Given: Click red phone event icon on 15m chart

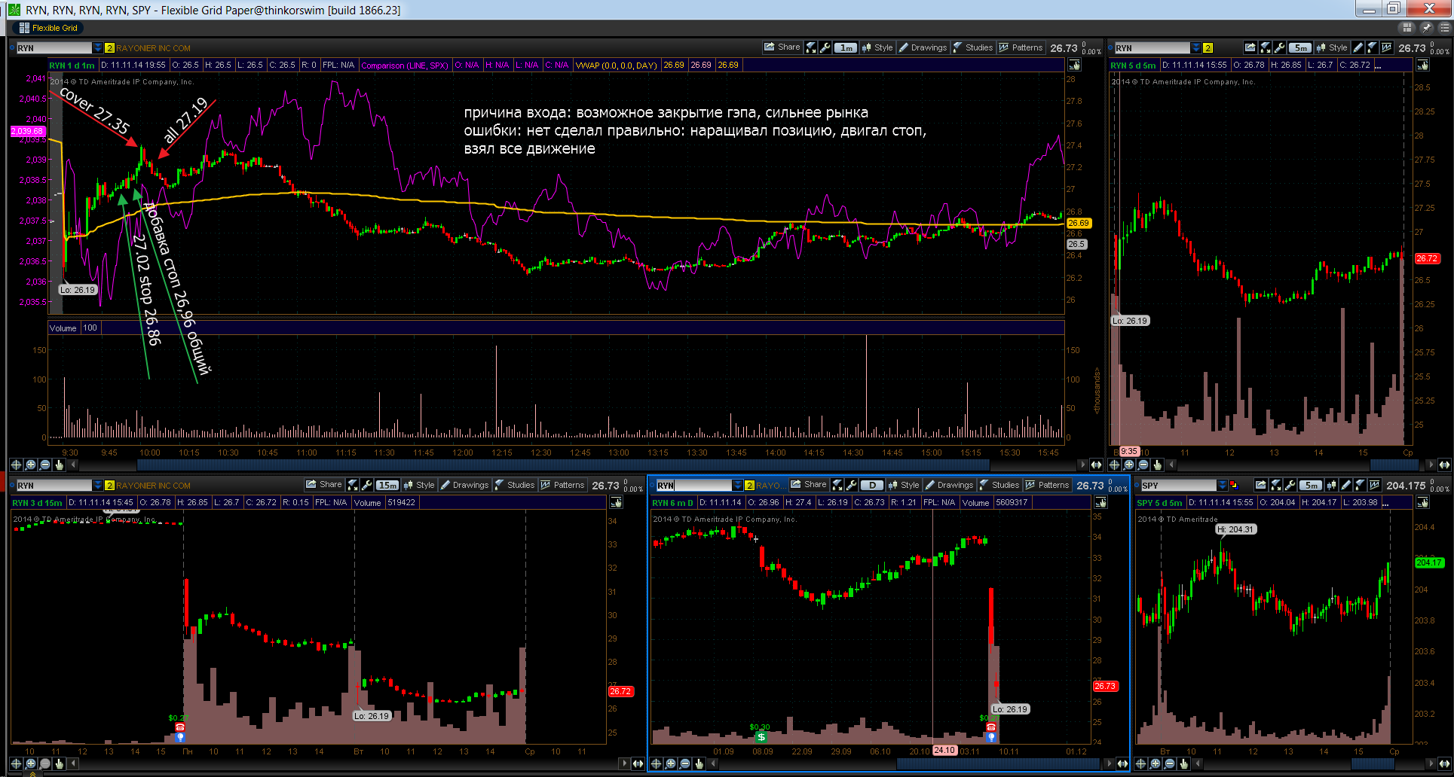Looking at the screenshot, I should pos(179,727).
